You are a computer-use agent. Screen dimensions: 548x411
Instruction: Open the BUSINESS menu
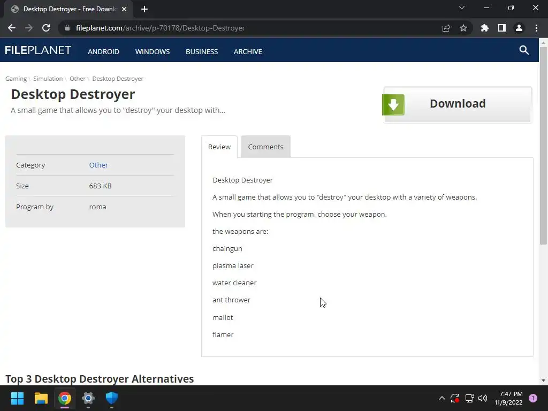click(202, 51)
